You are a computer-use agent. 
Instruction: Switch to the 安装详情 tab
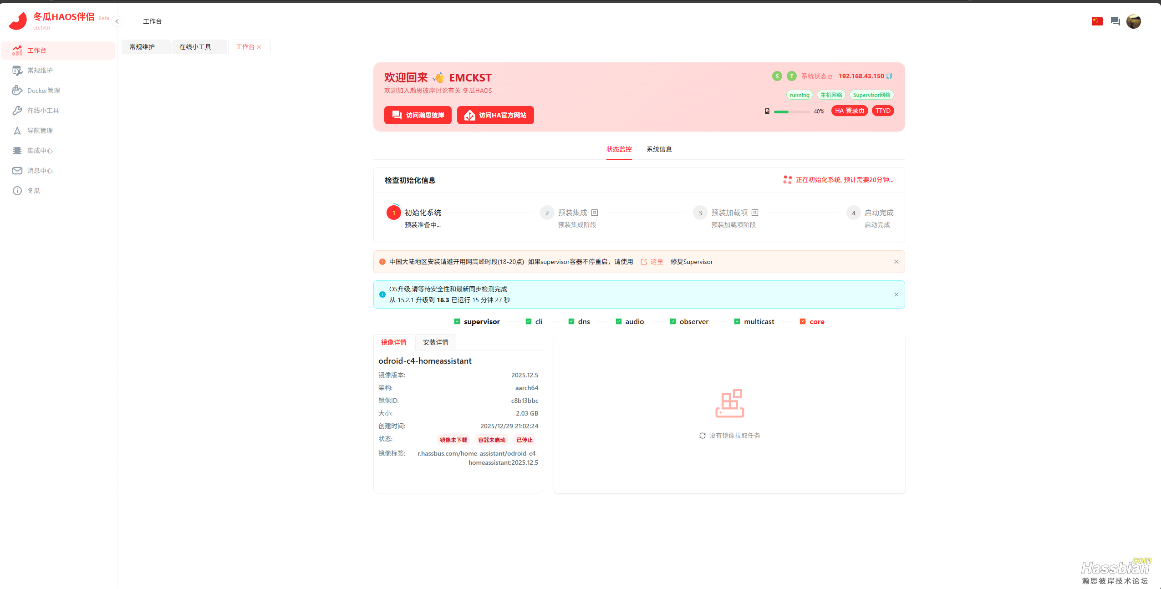[435, 342]
